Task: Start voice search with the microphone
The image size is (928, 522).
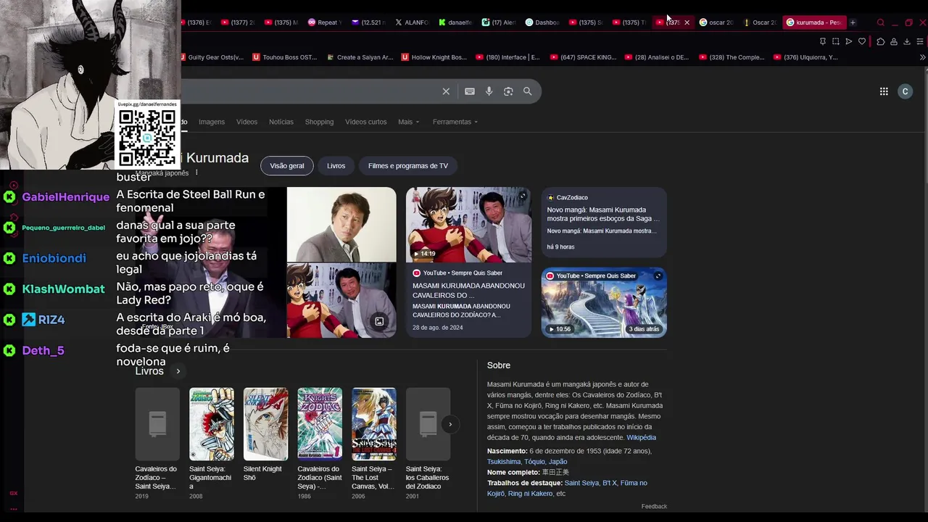Action: (489, 91)
